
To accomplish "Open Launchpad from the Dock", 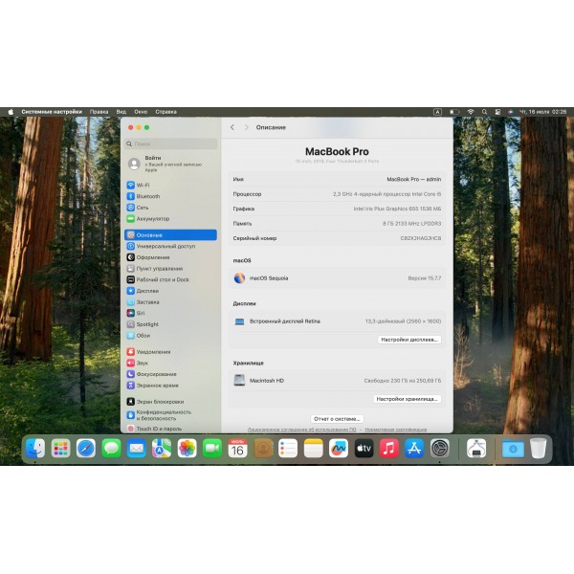I will 61,448.
